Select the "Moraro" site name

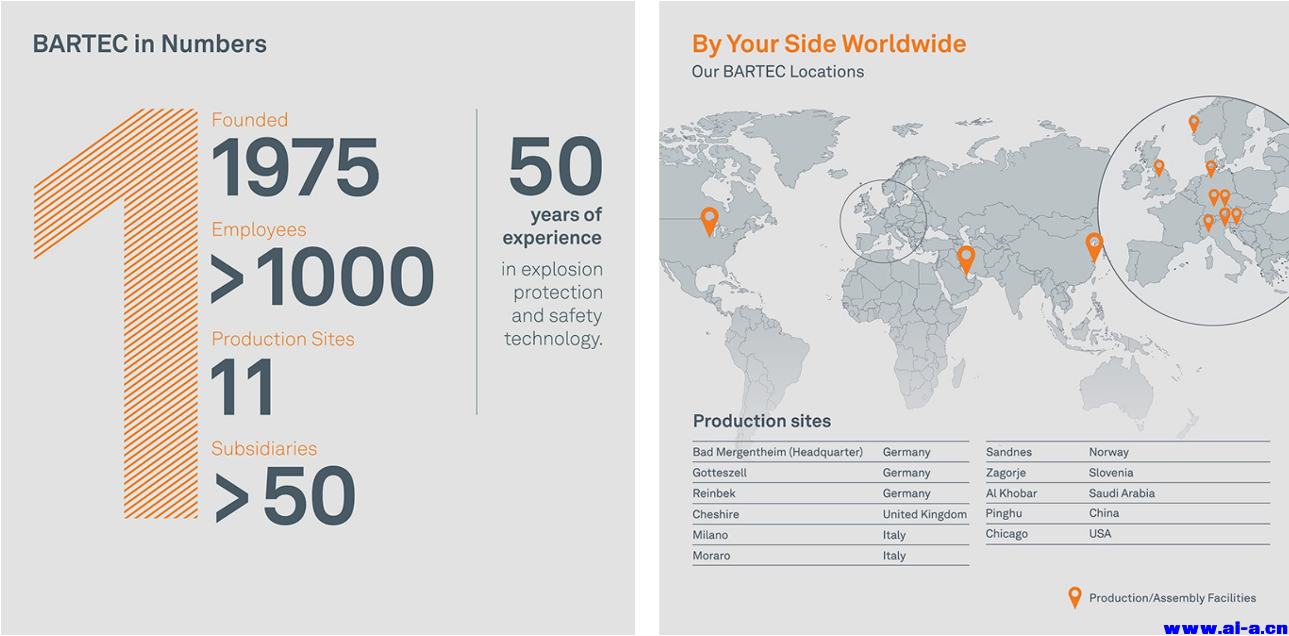click(x=711, y=556)
